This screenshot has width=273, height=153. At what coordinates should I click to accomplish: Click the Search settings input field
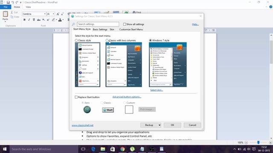click(98, 24)
